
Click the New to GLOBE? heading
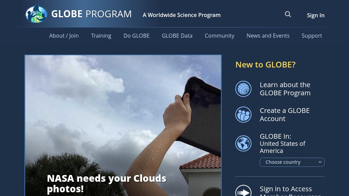coord(265,65)
